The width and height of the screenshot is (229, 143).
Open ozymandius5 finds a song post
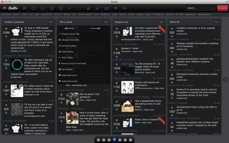click(197, 108)
